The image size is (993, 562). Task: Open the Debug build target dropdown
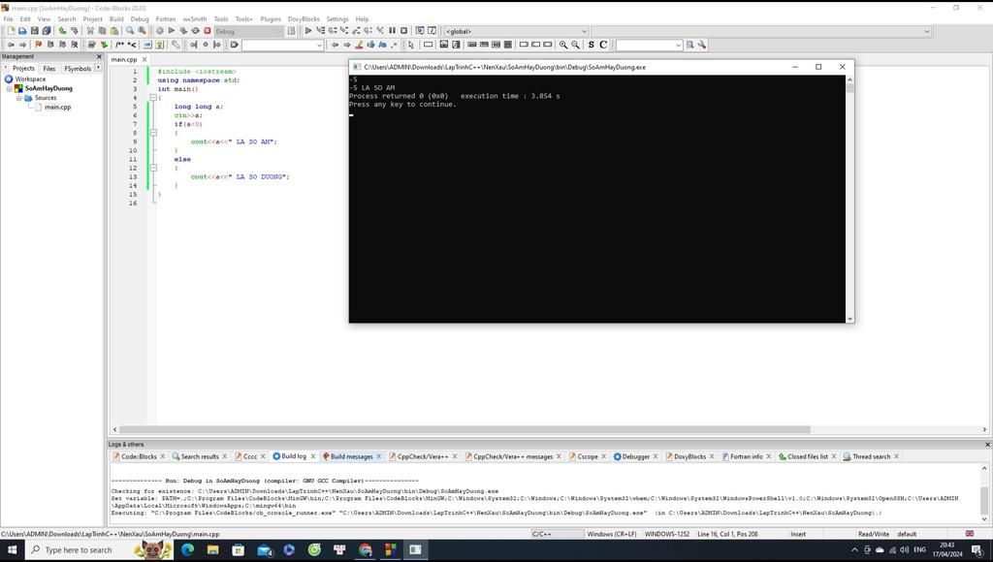[x=248, y=31]
